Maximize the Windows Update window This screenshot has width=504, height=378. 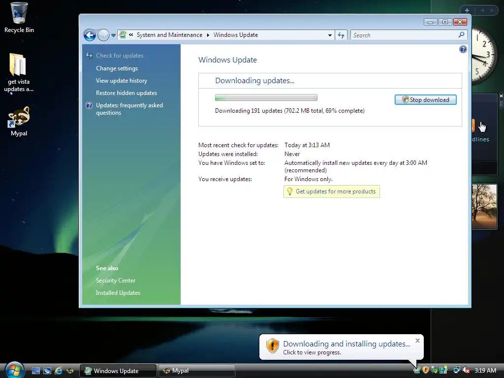point(445,22)
